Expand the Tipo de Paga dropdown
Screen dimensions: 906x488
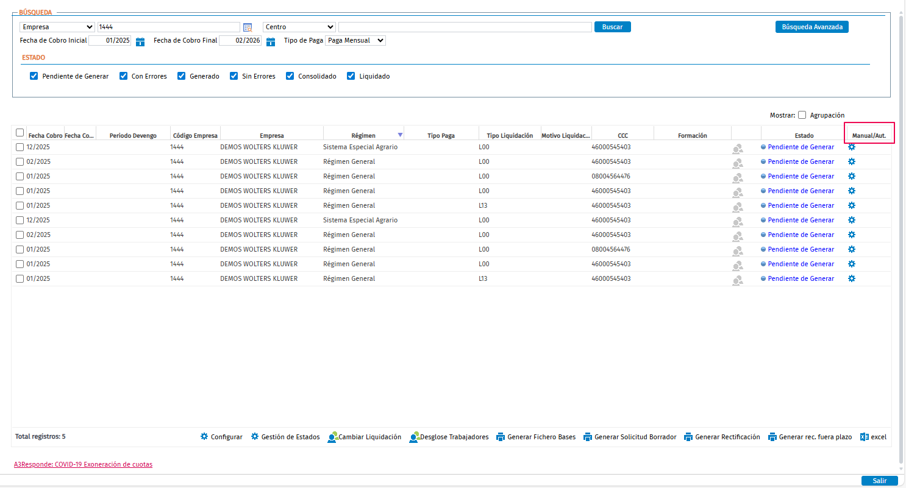click(x=355, y=40)
